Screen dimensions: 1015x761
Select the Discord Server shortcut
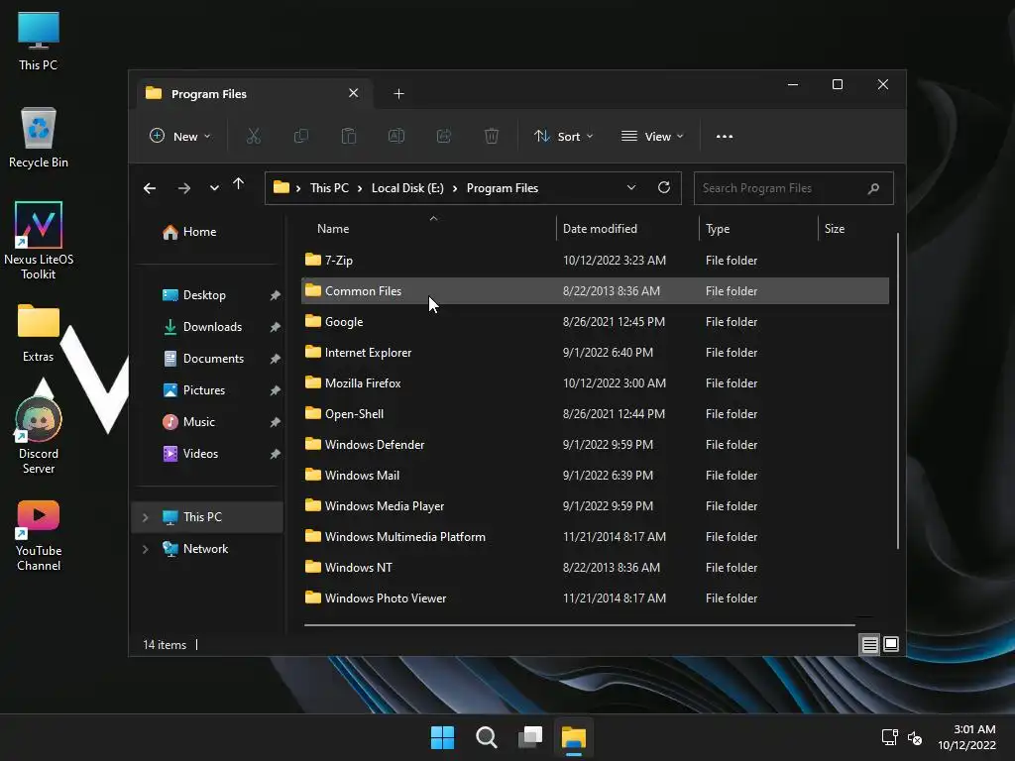(x=39, y=436)
